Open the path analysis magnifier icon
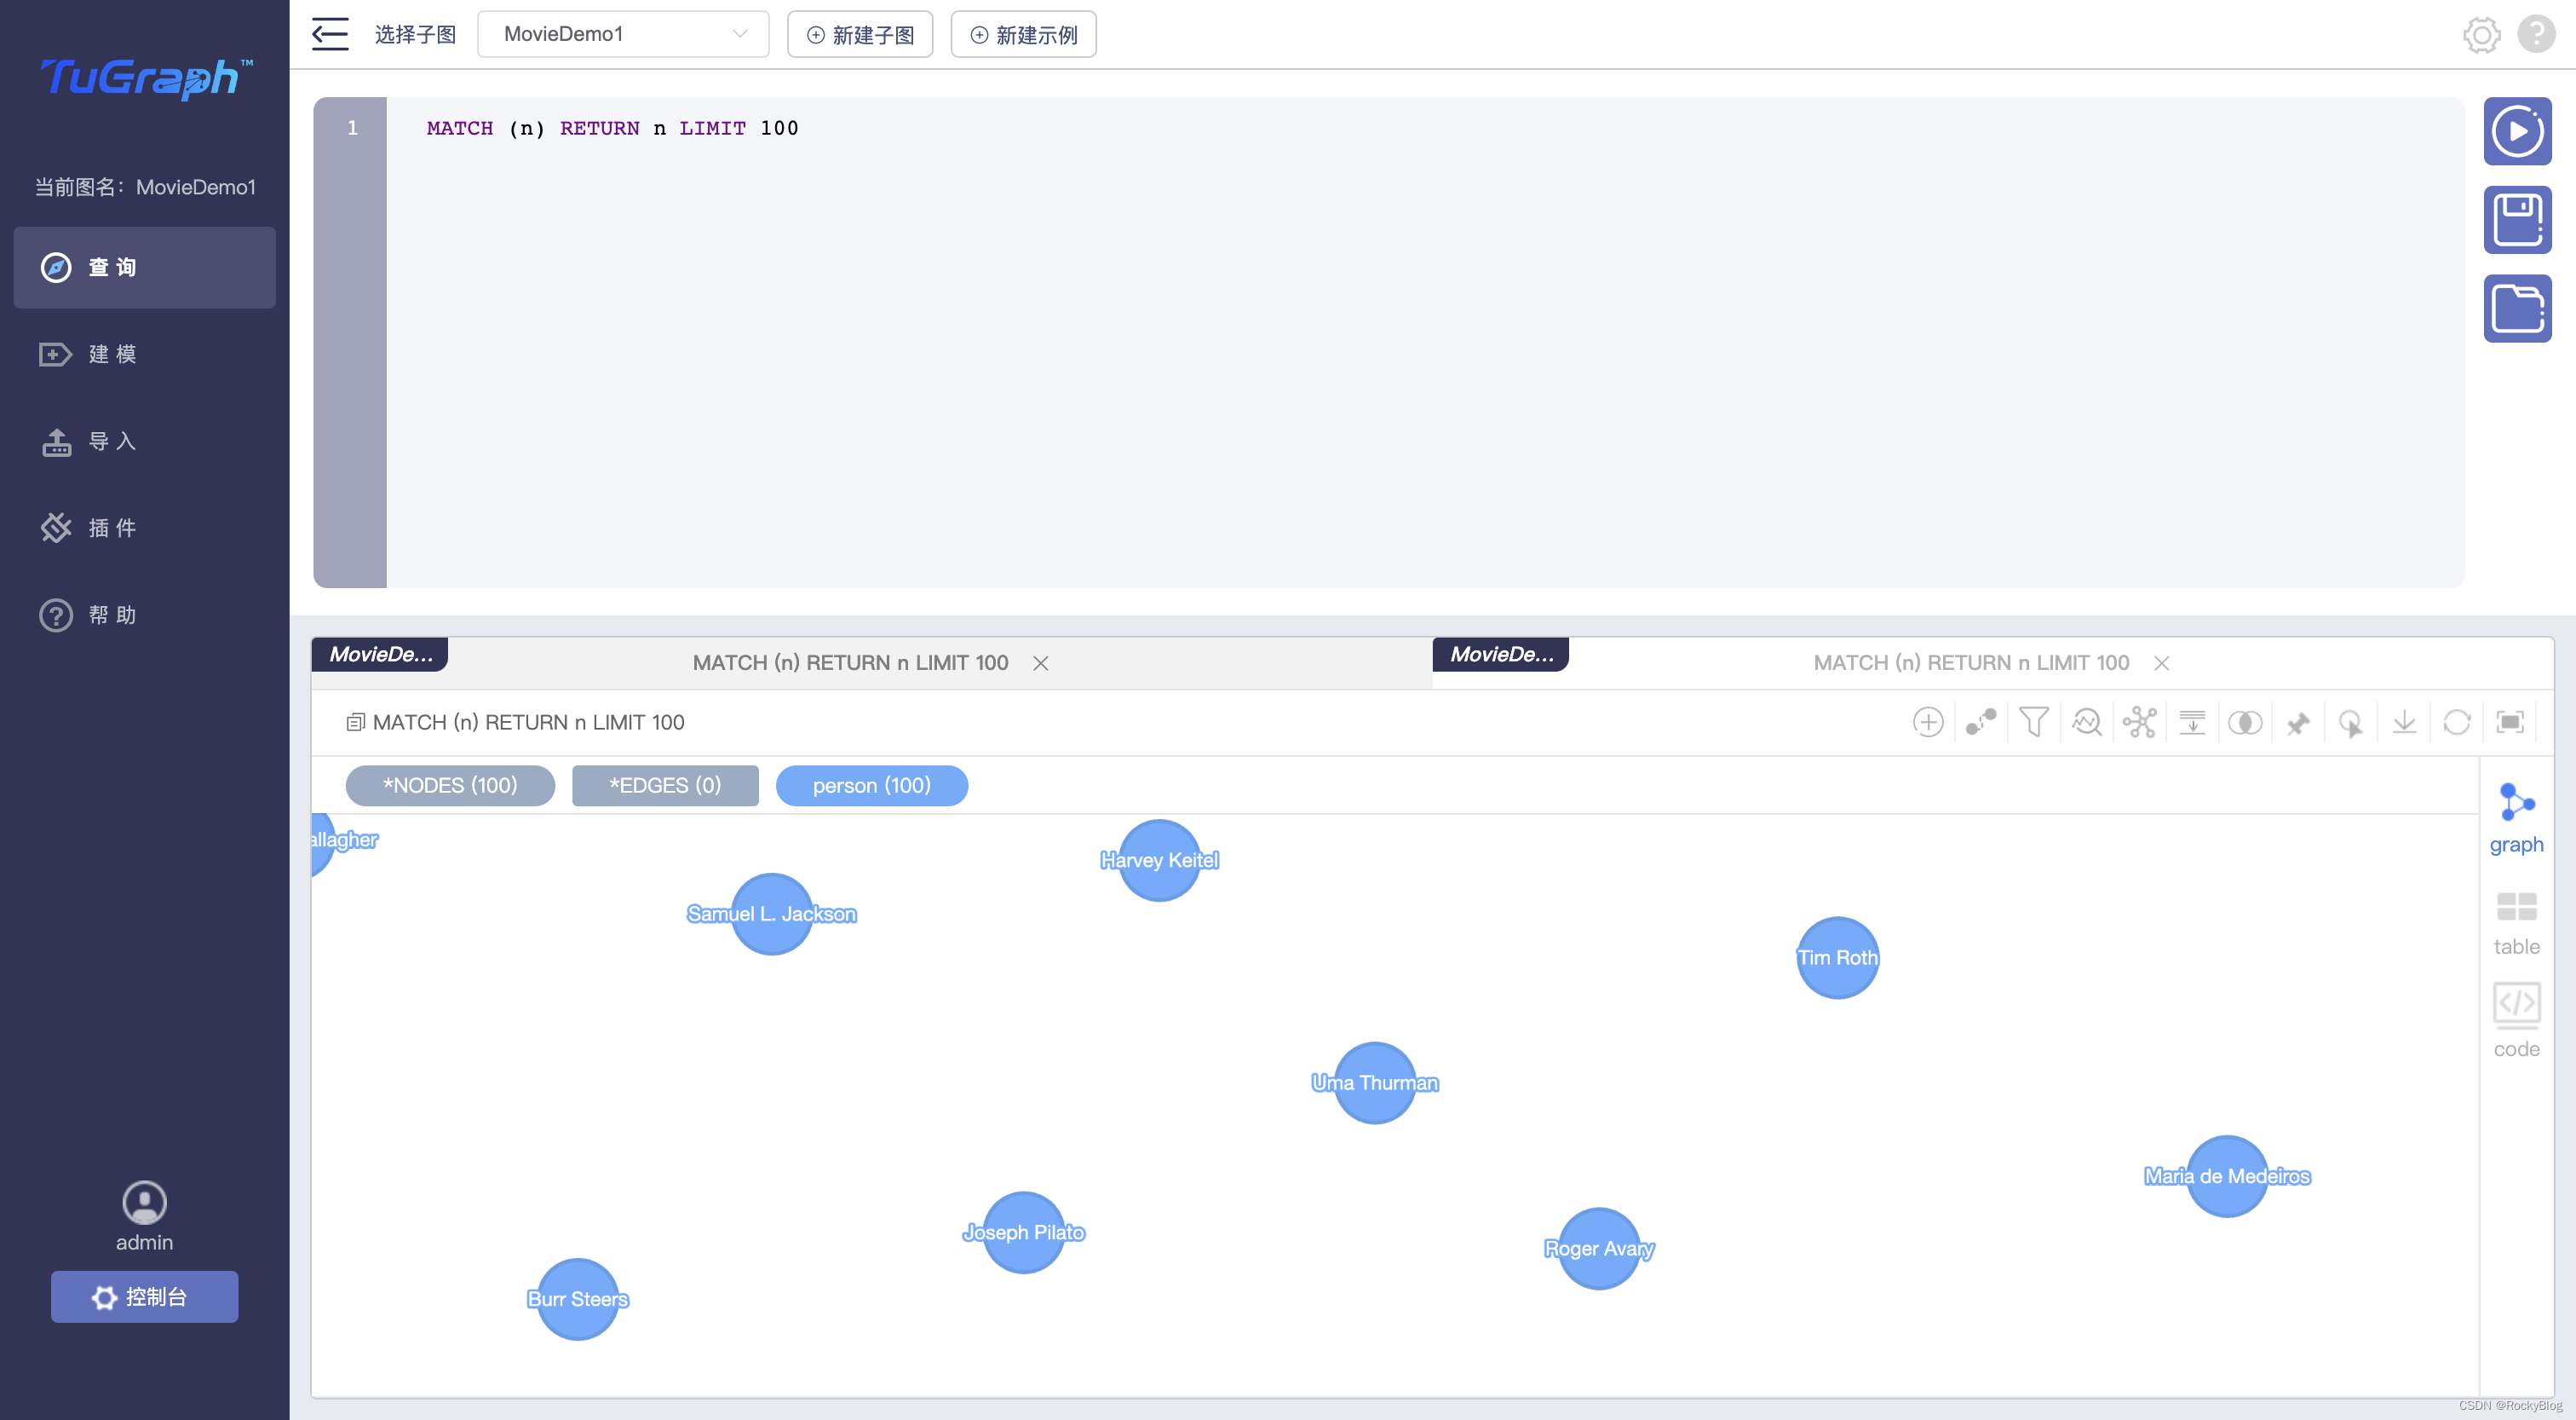2576x1420 pixels. [2086, 723]
